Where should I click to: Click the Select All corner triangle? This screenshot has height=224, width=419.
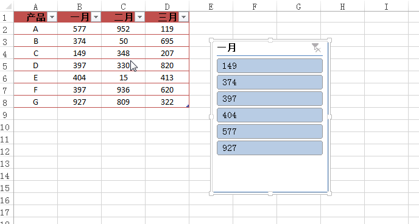click(x=8, y=7)
